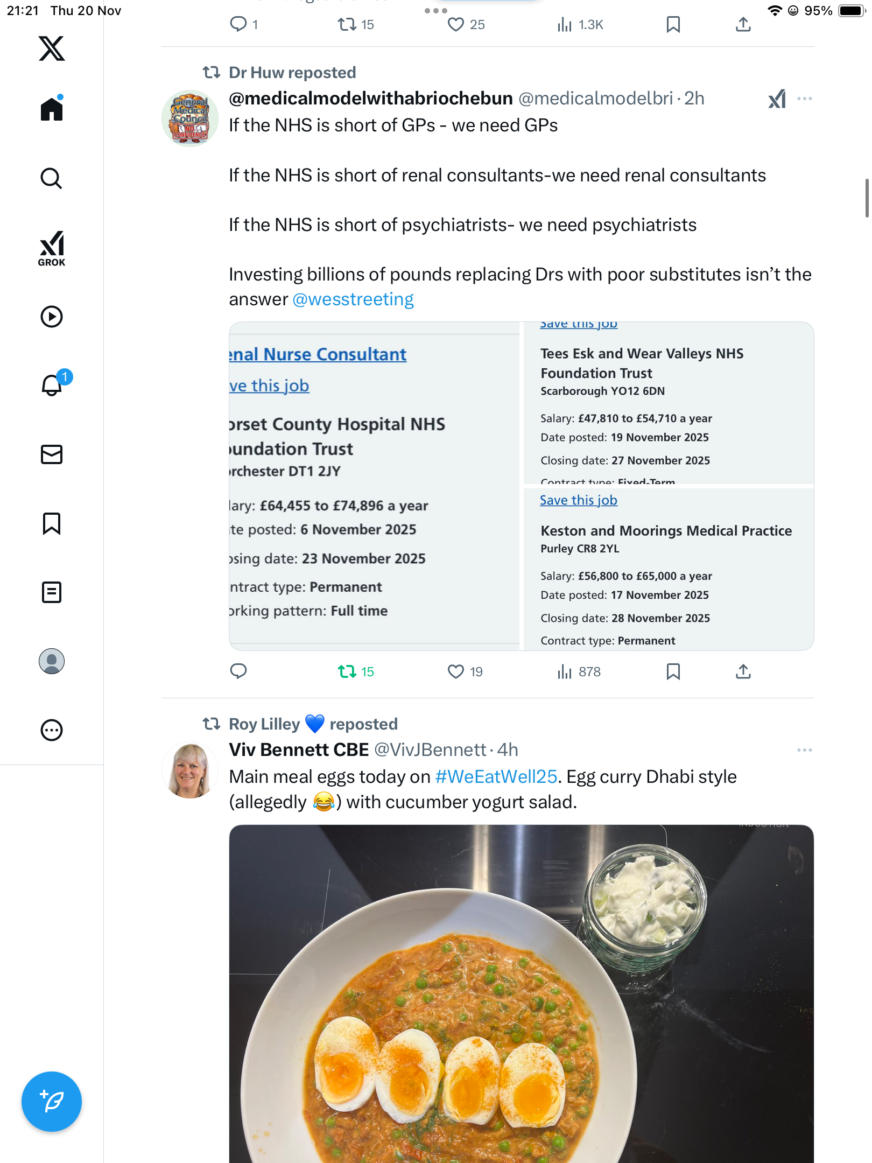Open the profile tab in sidebar
The image size is (872, 1163).
click(52, 661)
